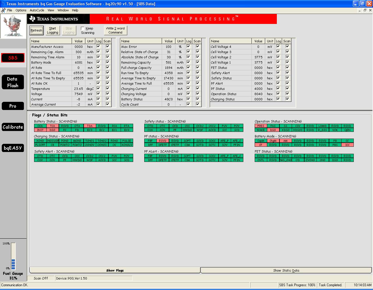Screen dimensions: 373x290
Task: Switch to the Show Static Data tab
Action: point(286,270)
